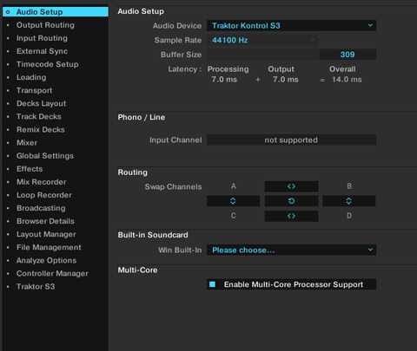Click the Audio Device chevron arrow
417x351 pixels.
pos(370,25)
